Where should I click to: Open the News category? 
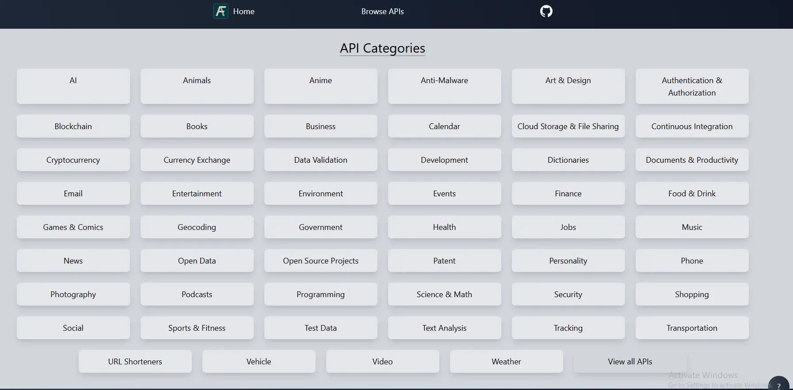click(x=73, y=260)
